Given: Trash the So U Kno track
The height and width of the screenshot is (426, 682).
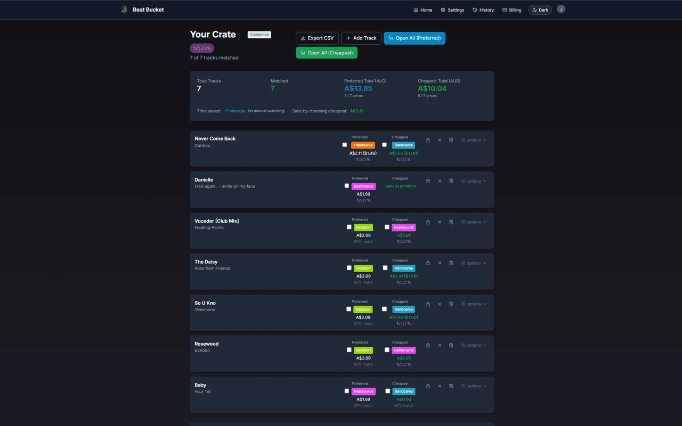Looking at the screenshot, I should [x=451, y=304].
